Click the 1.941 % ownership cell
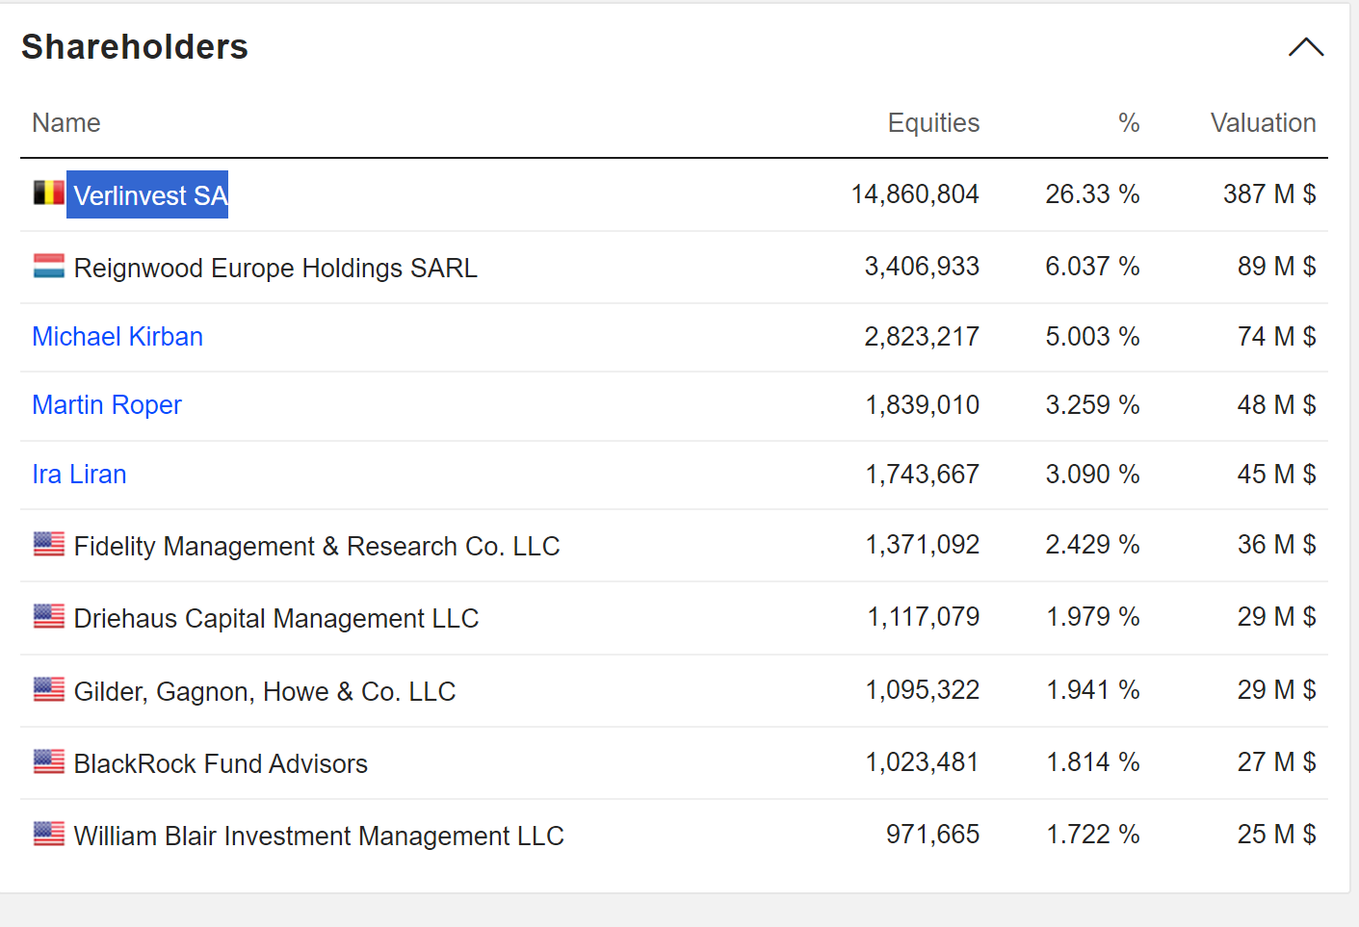This screenshot has width=1359, height=927. click(1093, 689)
